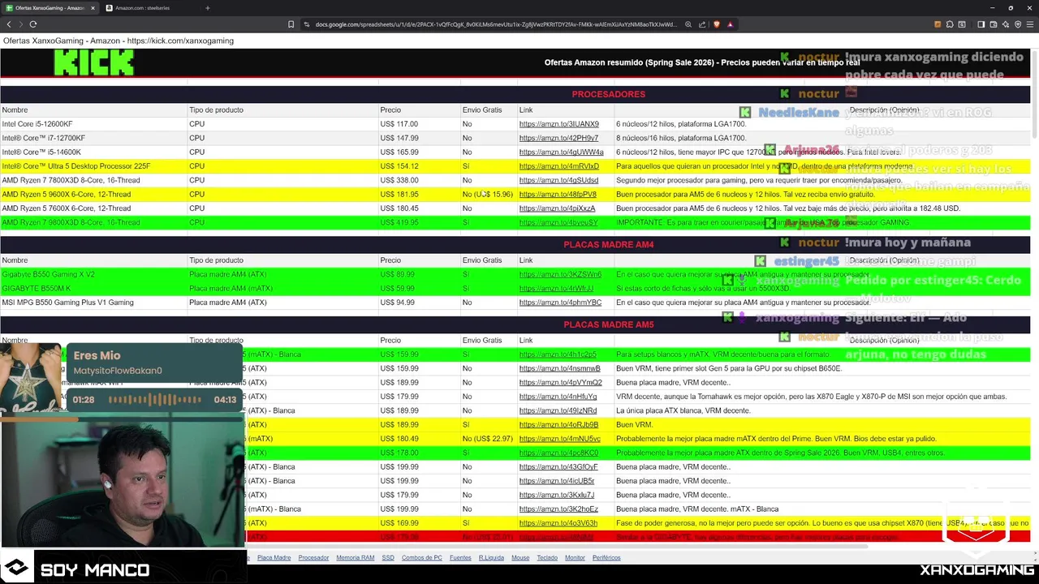Open the Gigabyte B550 Gaming X V2 link

(x=560, y=274)
